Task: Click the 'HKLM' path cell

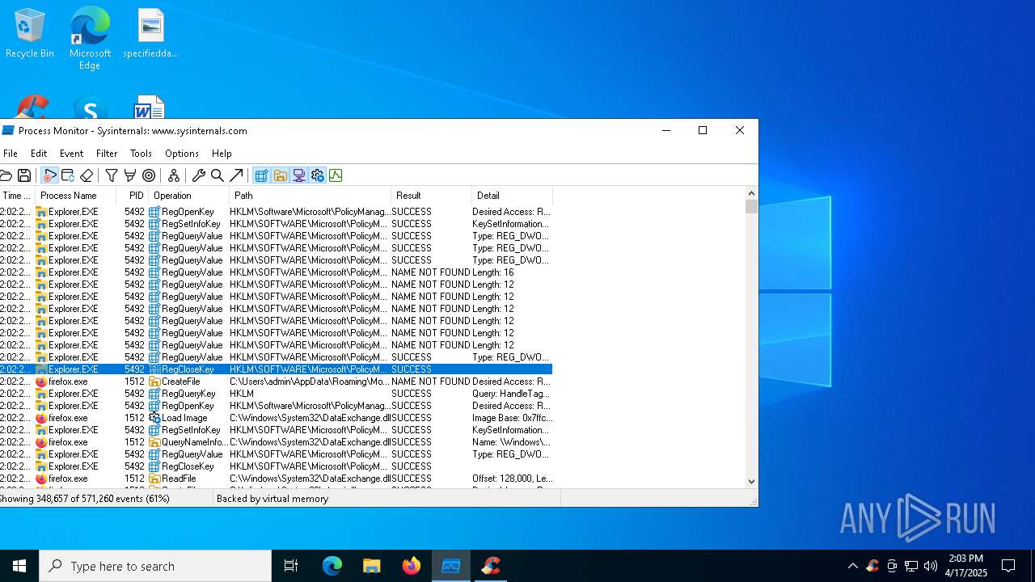Action: [242, 394]
